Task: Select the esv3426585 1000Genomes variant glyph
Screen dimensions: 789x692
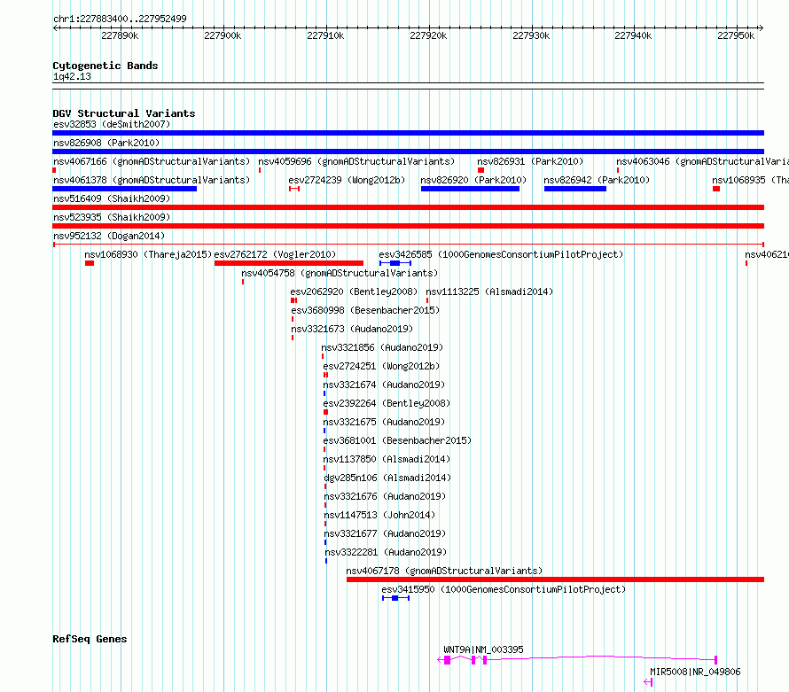Action: (395, 263)
